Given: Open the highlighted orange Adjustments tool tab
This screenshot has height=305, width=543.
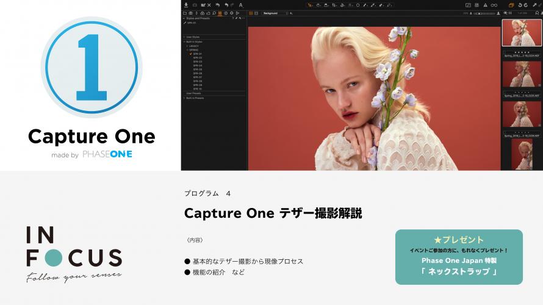Looking at the screenshot, I should pyautogui.click(x=220, y=13).
